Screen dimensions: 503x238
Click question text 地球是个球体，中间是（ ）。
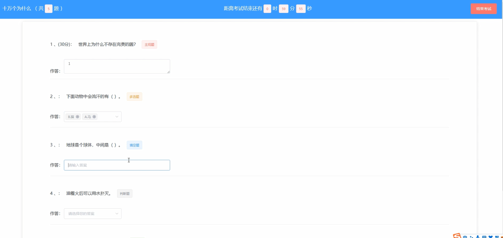pyautogui.click(x=94, y=145)
